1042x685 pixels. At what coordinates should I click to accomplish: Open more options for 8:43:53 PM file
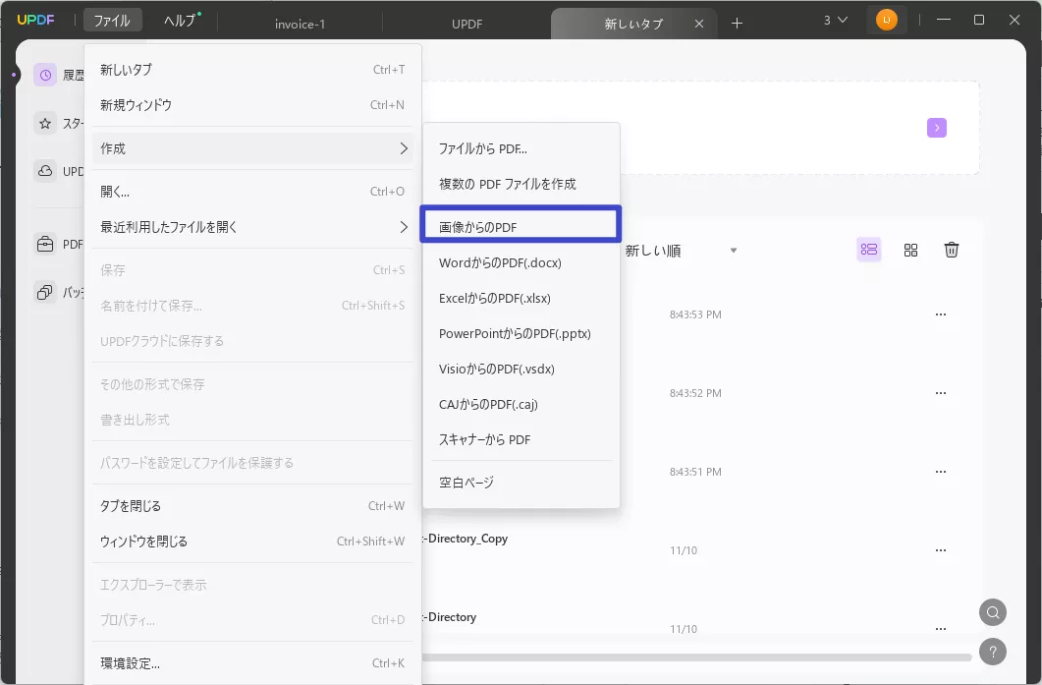pyautogui.click(x=940, y=314)
